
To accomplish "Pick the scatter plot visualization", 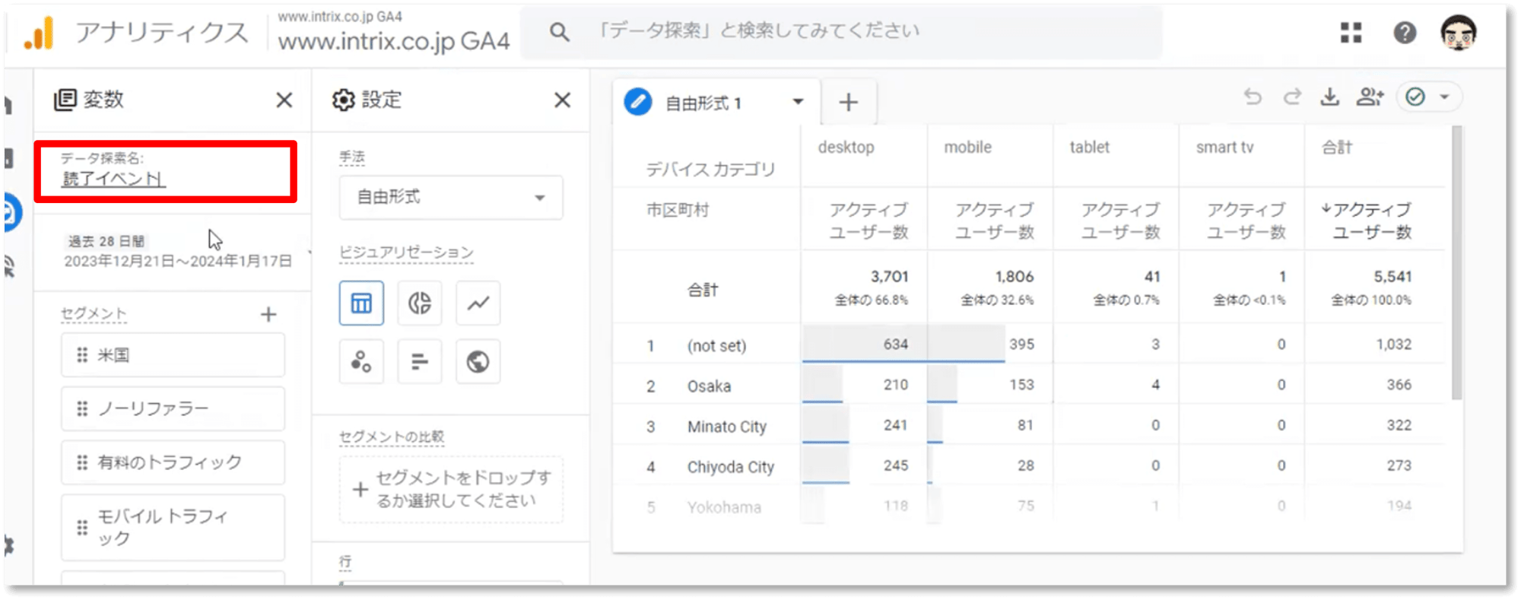I will [x=361, y=362].
